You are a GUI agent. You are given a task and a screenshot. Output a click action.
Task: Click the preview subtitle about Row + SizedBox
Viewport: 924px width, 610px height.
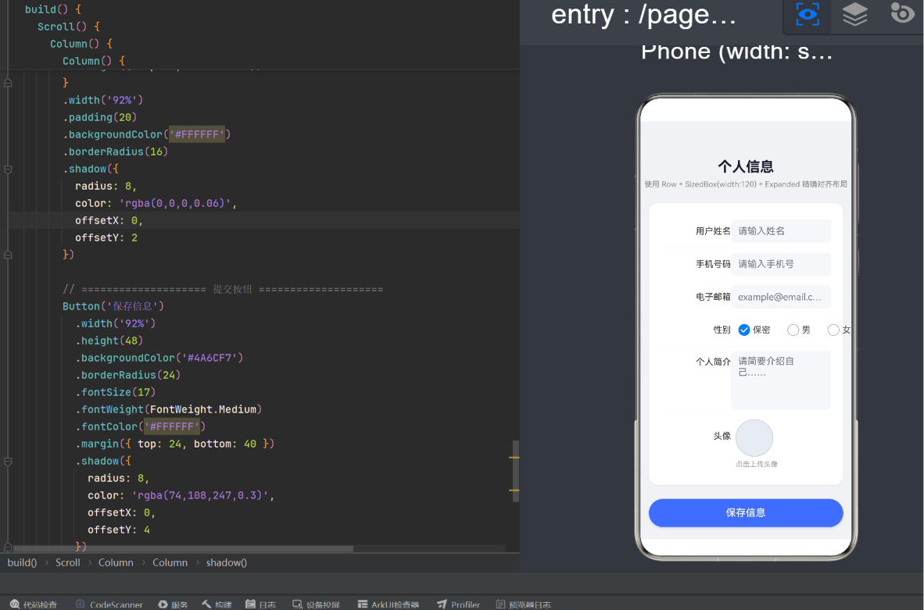click(746, 184)
